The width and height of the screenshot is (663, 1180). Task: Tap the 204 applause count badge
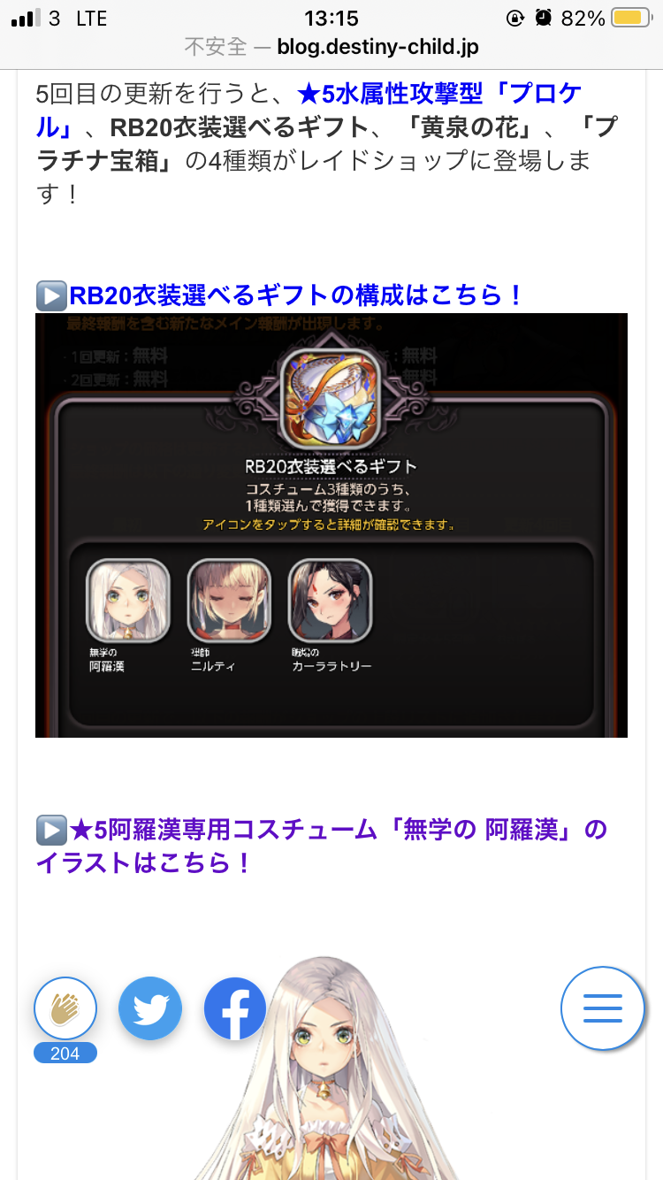[65, 1053]
